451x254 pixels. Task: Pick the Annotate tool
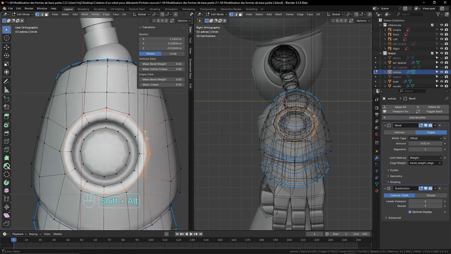pos(6,81)
